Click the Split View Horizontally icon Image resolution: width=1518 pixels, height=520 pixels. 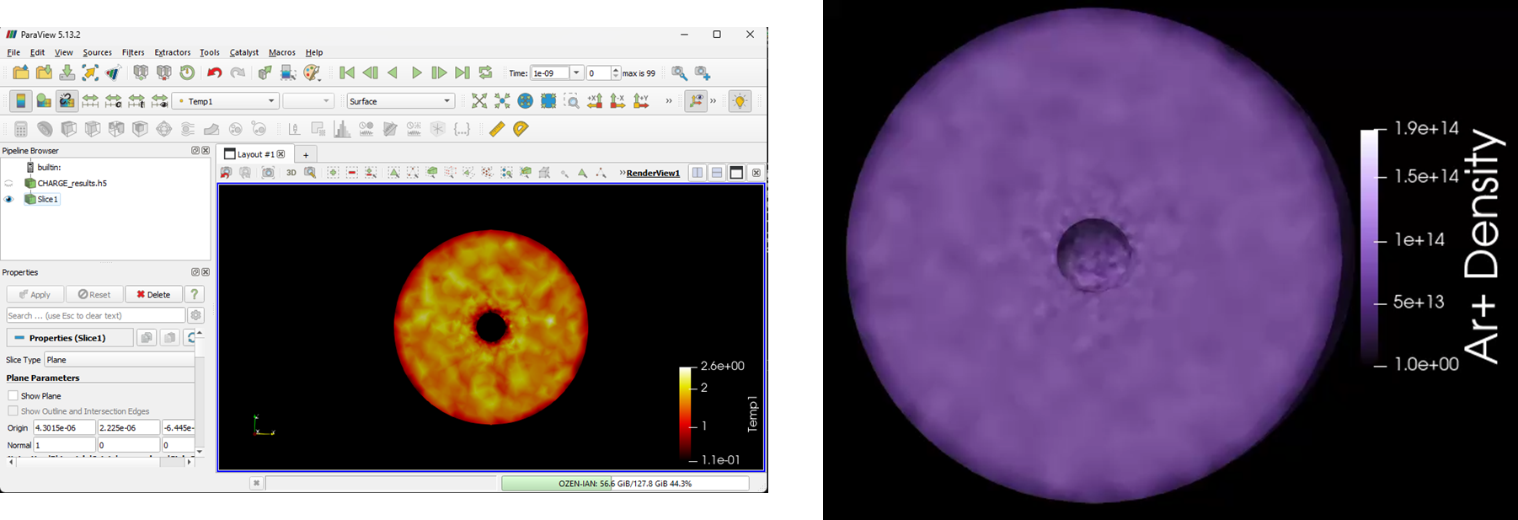pos(698,173)
